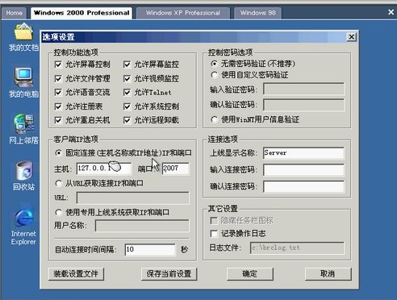Viewport: 397px width, 300px height.
Task: Open the Windows 98 tab
Action: point(257,13)
